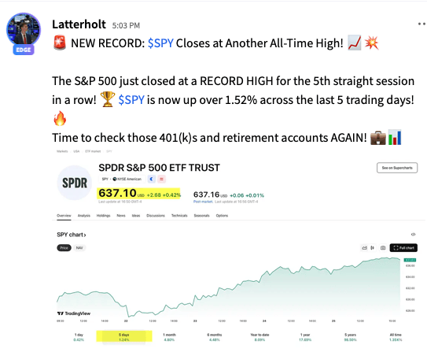Toggle chart to Price mode
Viewport: 427px width, 356px height.
[64, 247]
